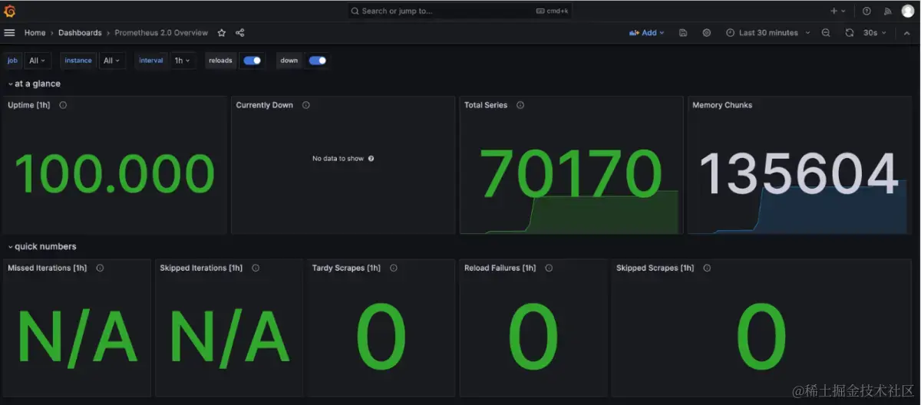This screenshot has height=405, width=921.
Task: Click the No data to show message
Action: 338,159
